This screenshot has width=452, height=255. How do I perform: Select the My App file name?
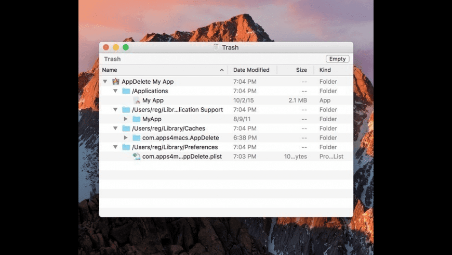[x=153, y=100]
